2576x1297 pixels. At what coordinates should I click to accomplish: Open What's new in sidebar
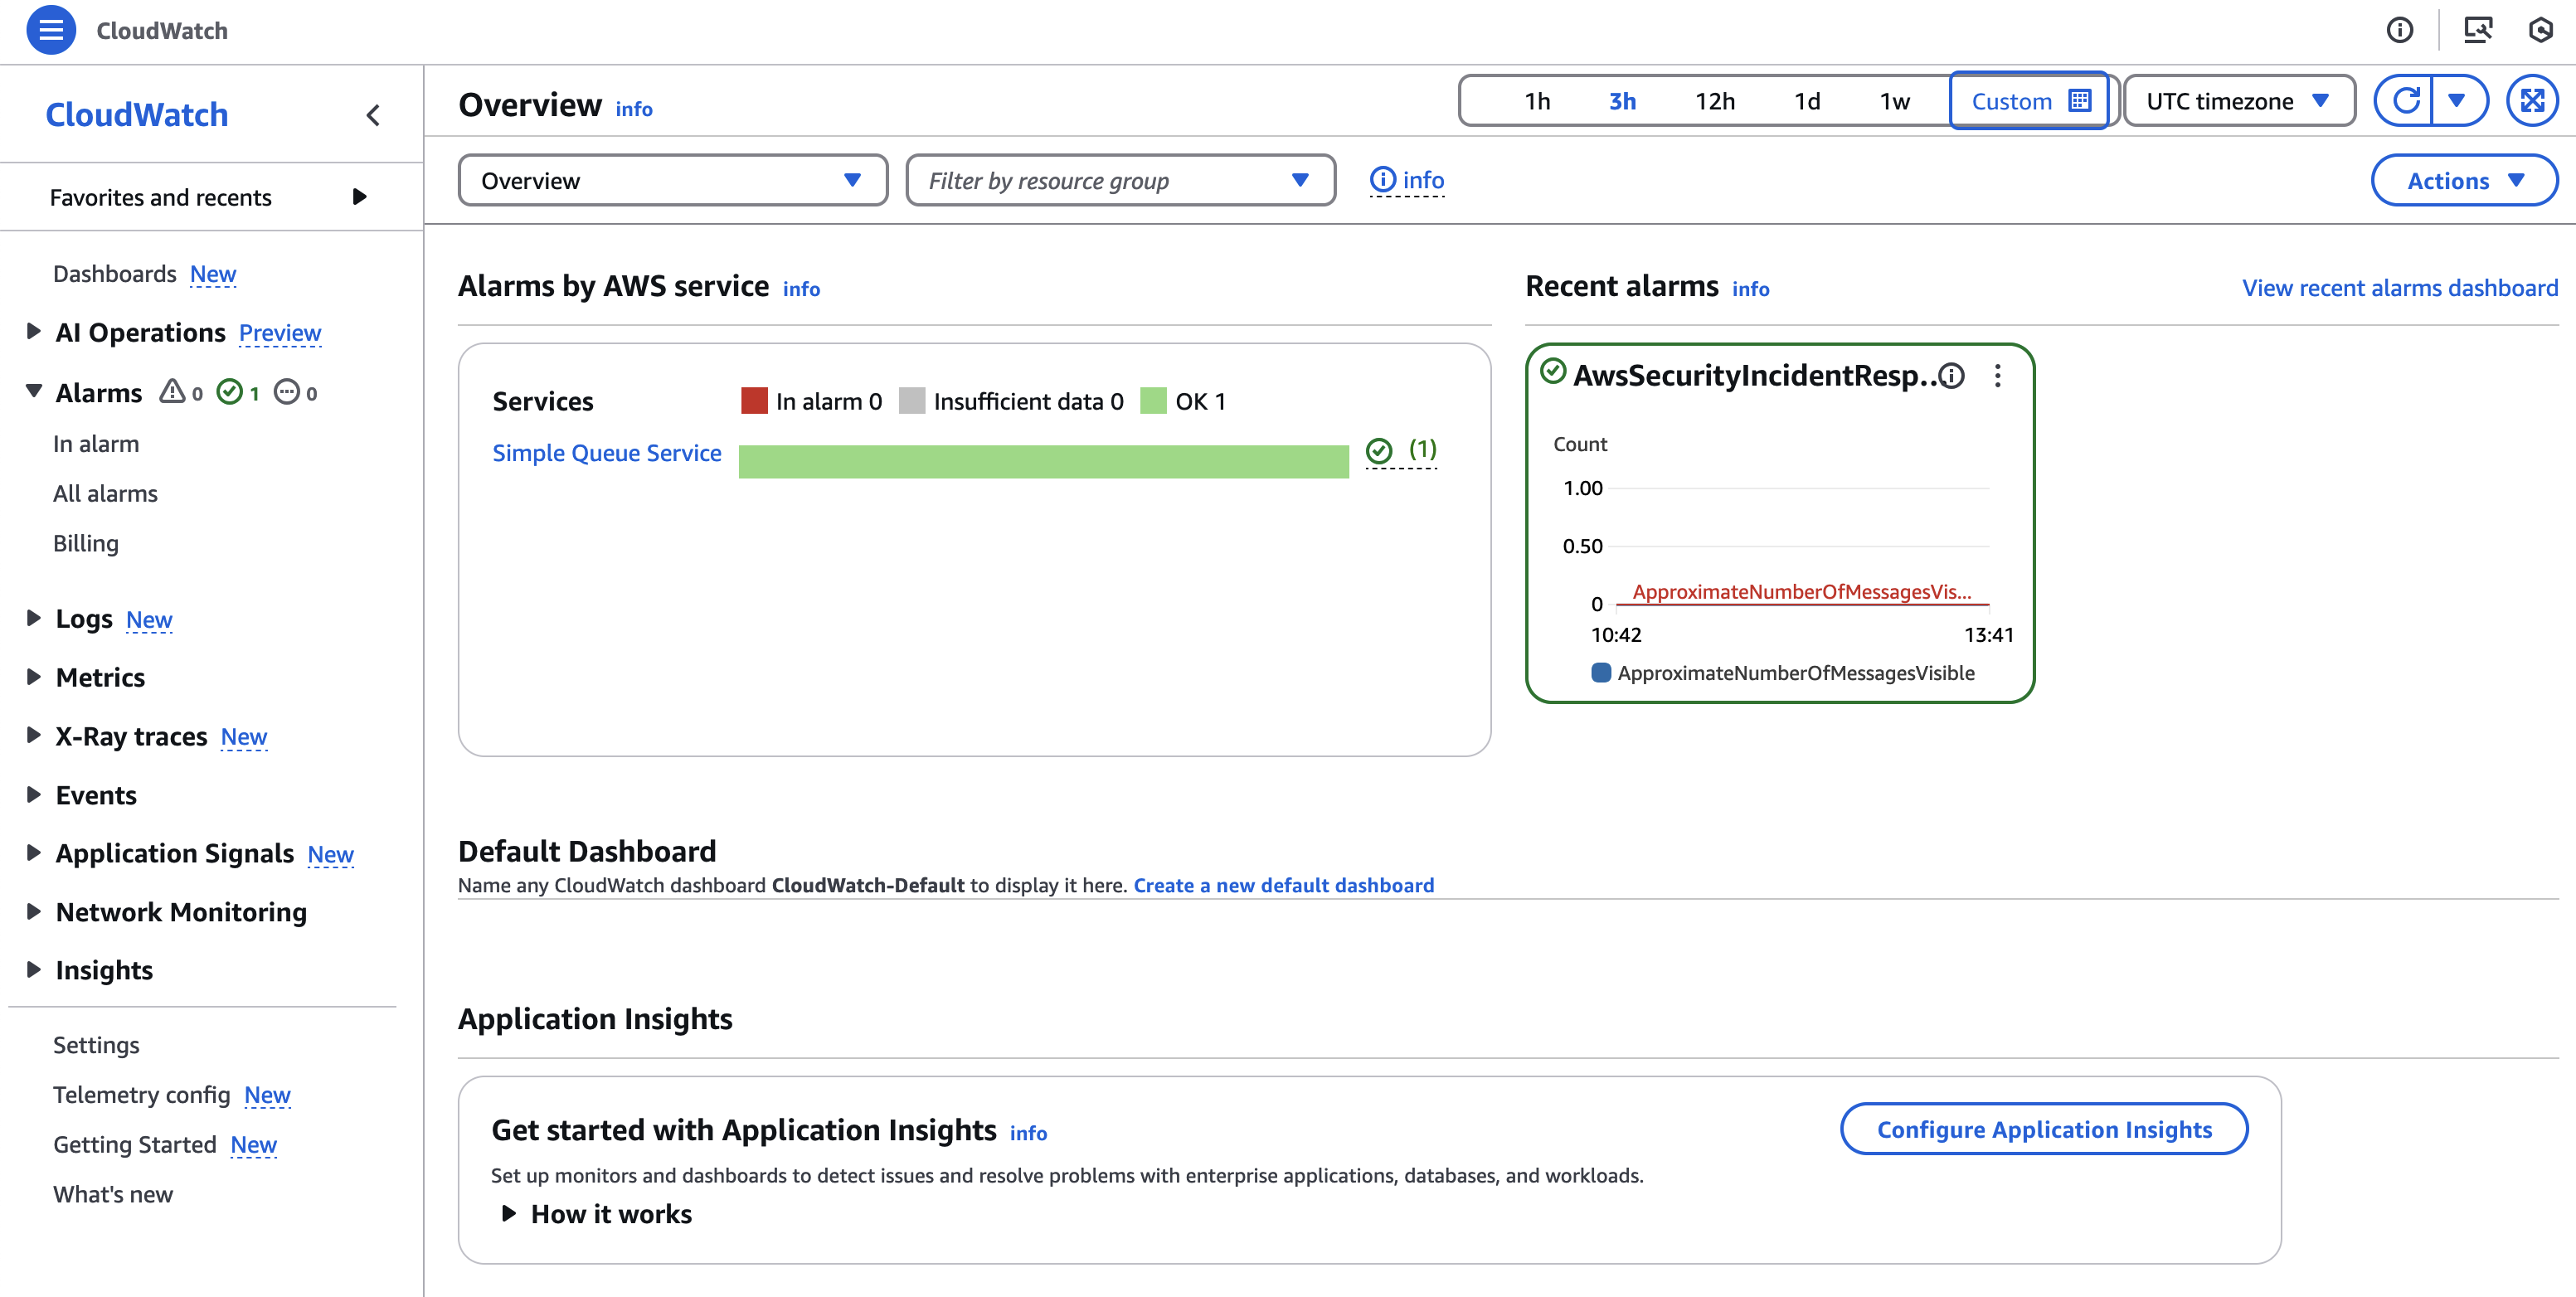pyautogui.click(x=113, y=1194)
